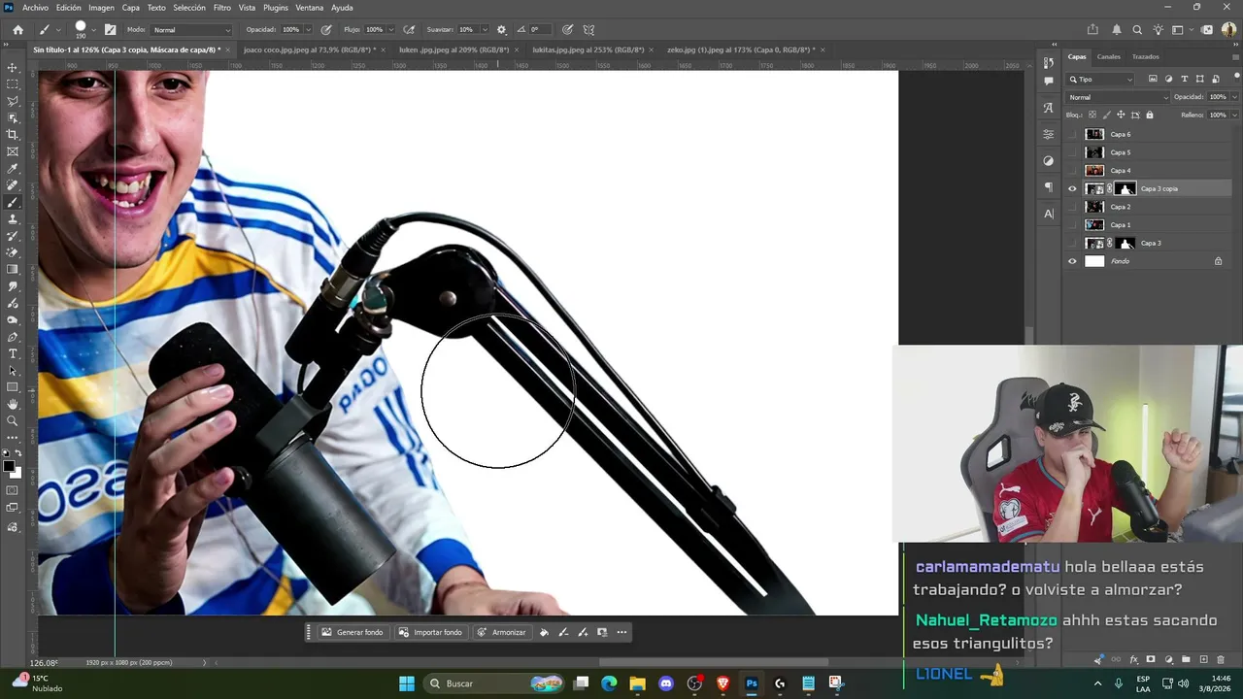Show the Capa 1 layer

pyautogui.click(x=1072, y=225)
